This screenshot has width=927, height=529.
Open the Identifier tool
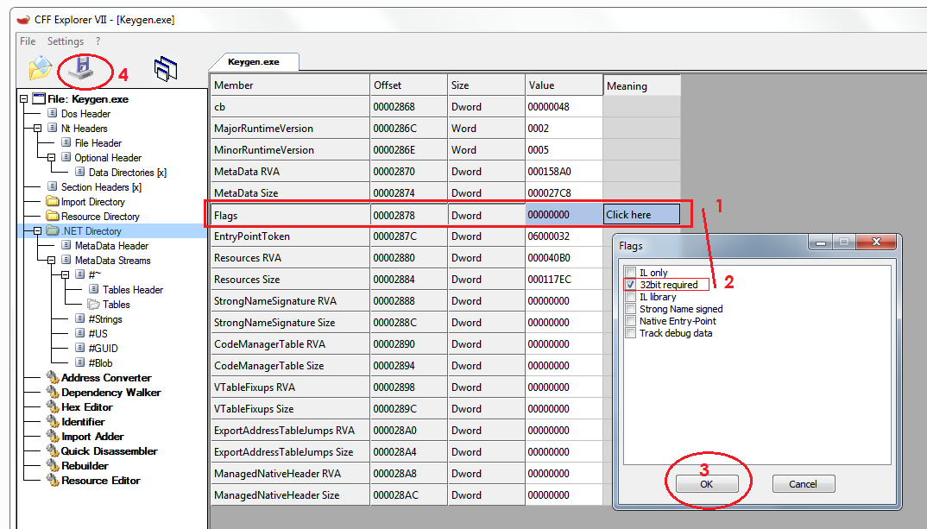(x=83, y=422)
